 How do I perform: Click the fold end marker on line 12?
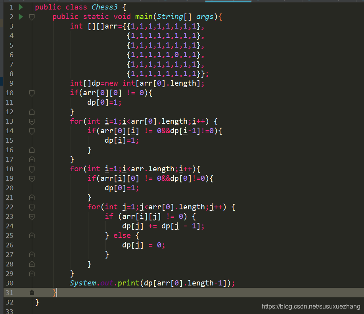coord(32,112)
